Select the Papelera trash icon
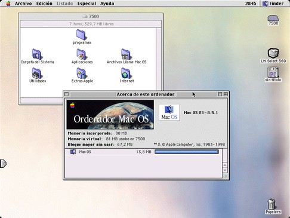This screenshot has width=290, height=218. [x=272, y=204]
